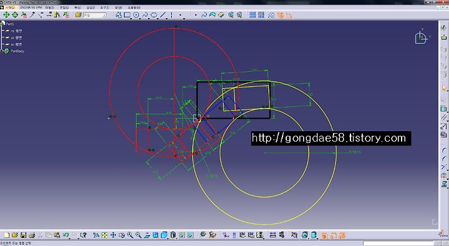Open the 시작(S) Start menu
Viewport: 449px width, 246px height.
coord(11,7)
